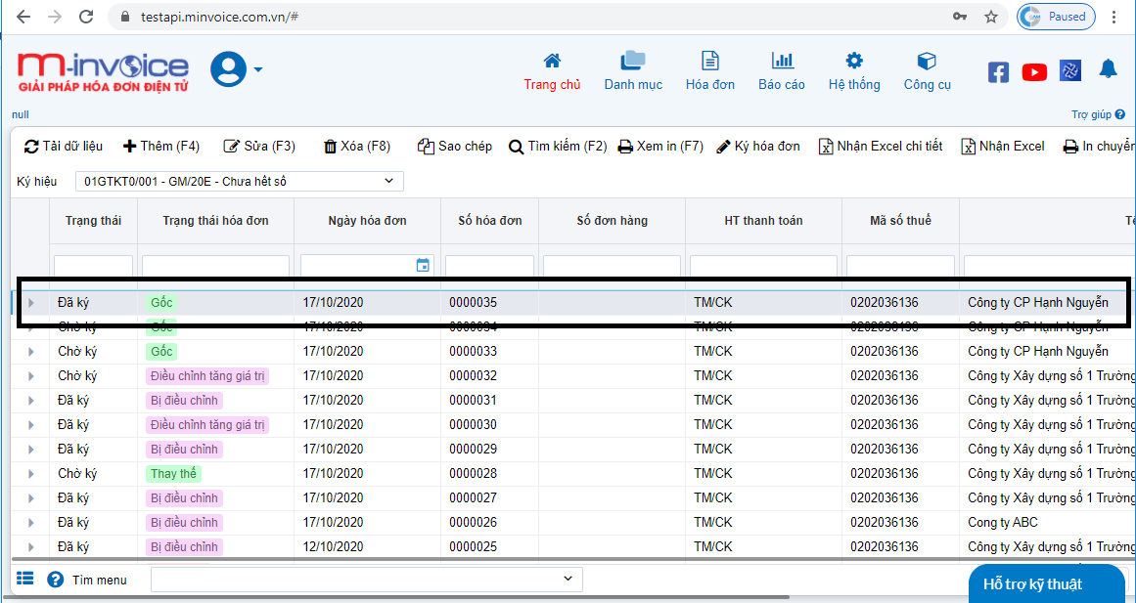Click Sửa (F3) to edit invoice

coord(259,147)
